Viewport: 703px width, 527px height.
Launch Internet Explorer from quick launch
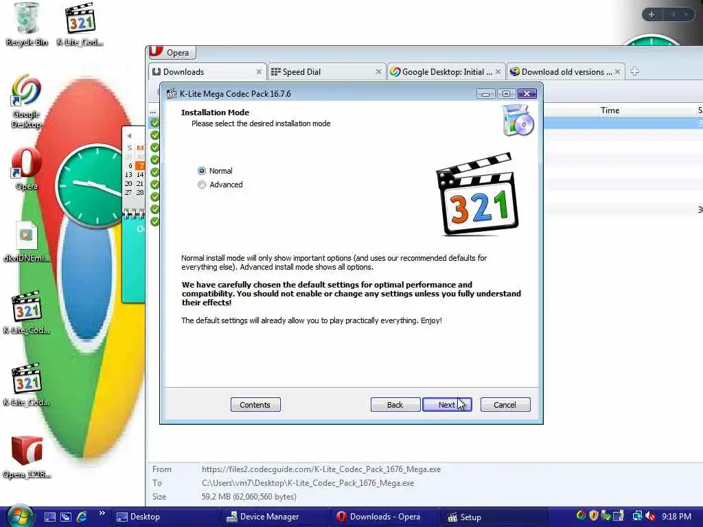click(82, 517)
